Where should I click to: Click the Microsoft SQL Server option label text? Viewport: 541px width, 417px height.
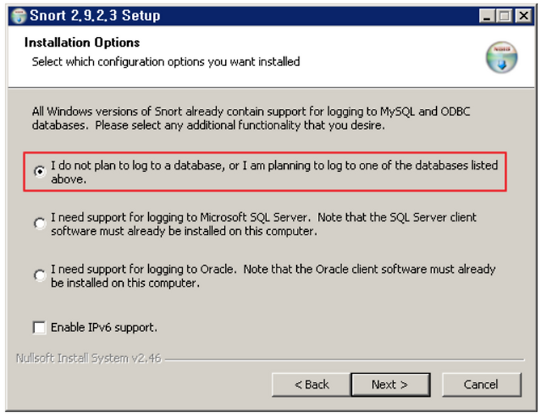click(x=264, y=224)
